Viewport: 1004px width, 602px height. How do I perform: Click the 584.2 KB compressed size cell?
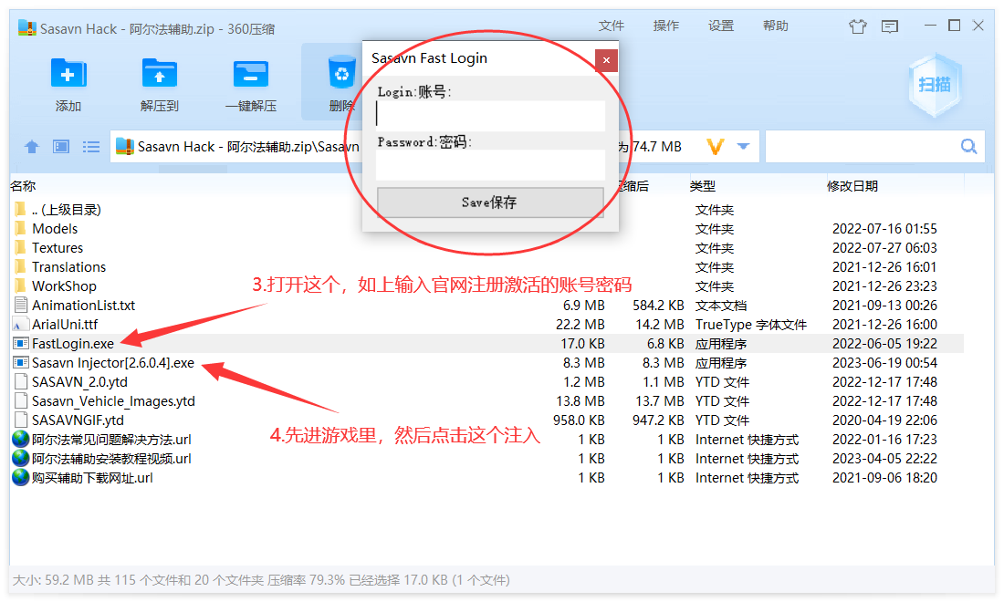tap(658, 306)
